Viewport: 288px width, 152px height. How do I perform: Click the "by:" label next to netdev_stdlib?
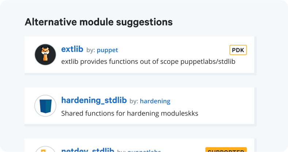click(121, 151)
